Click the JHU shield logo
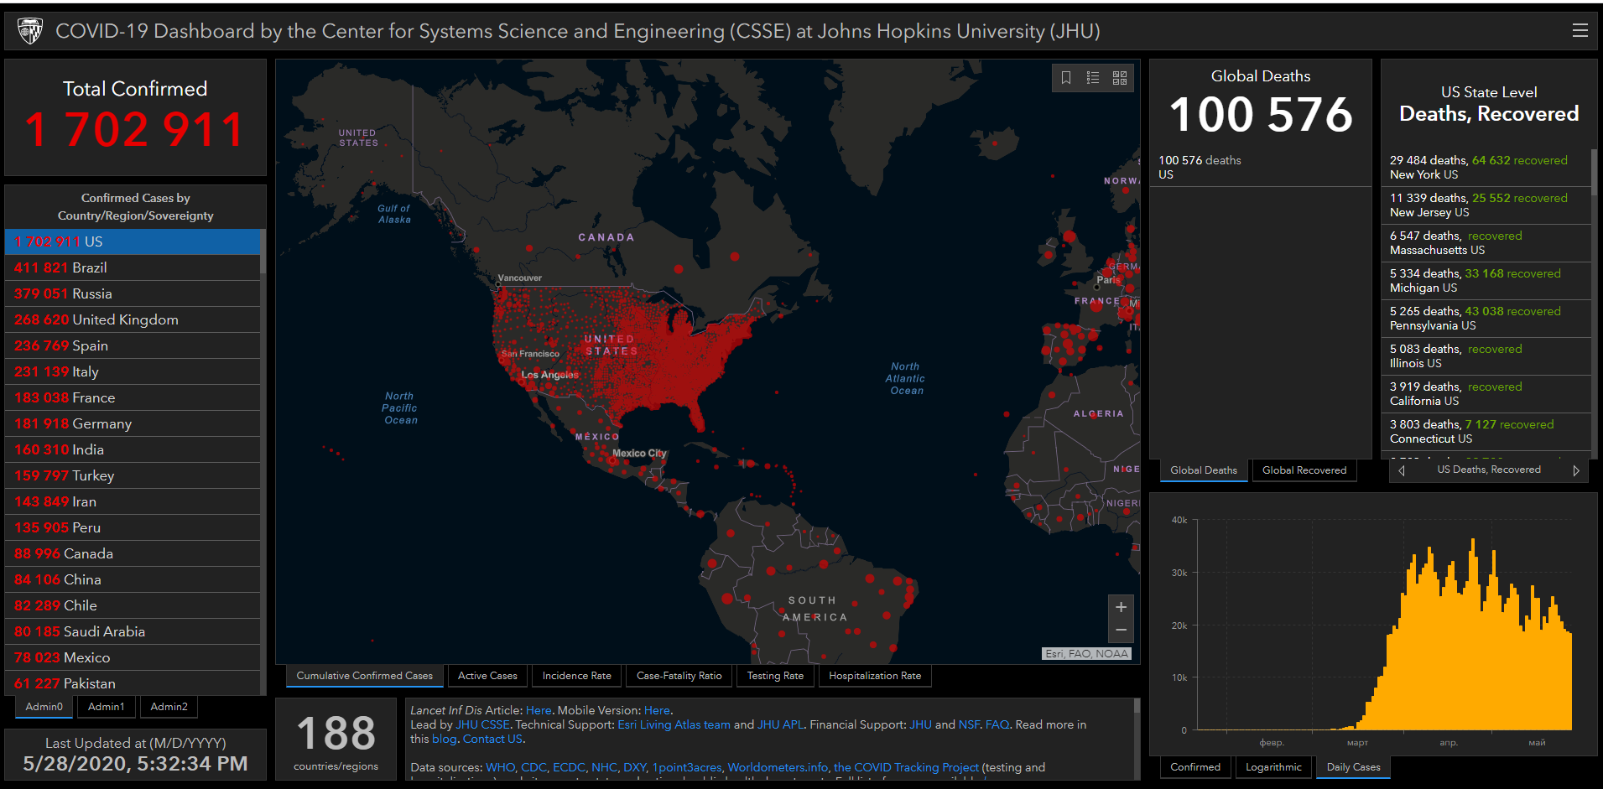 point(30,31)
